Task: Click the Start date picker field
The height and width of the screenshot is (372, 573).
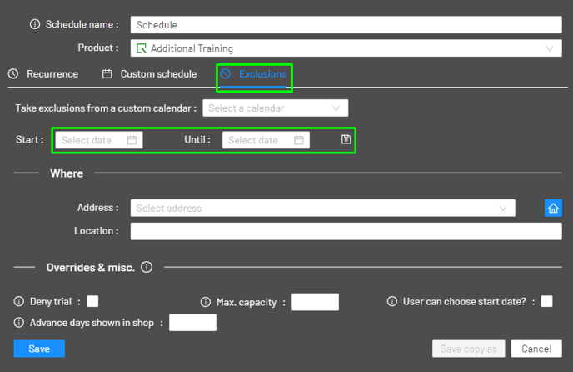Action: pos(99,140)
